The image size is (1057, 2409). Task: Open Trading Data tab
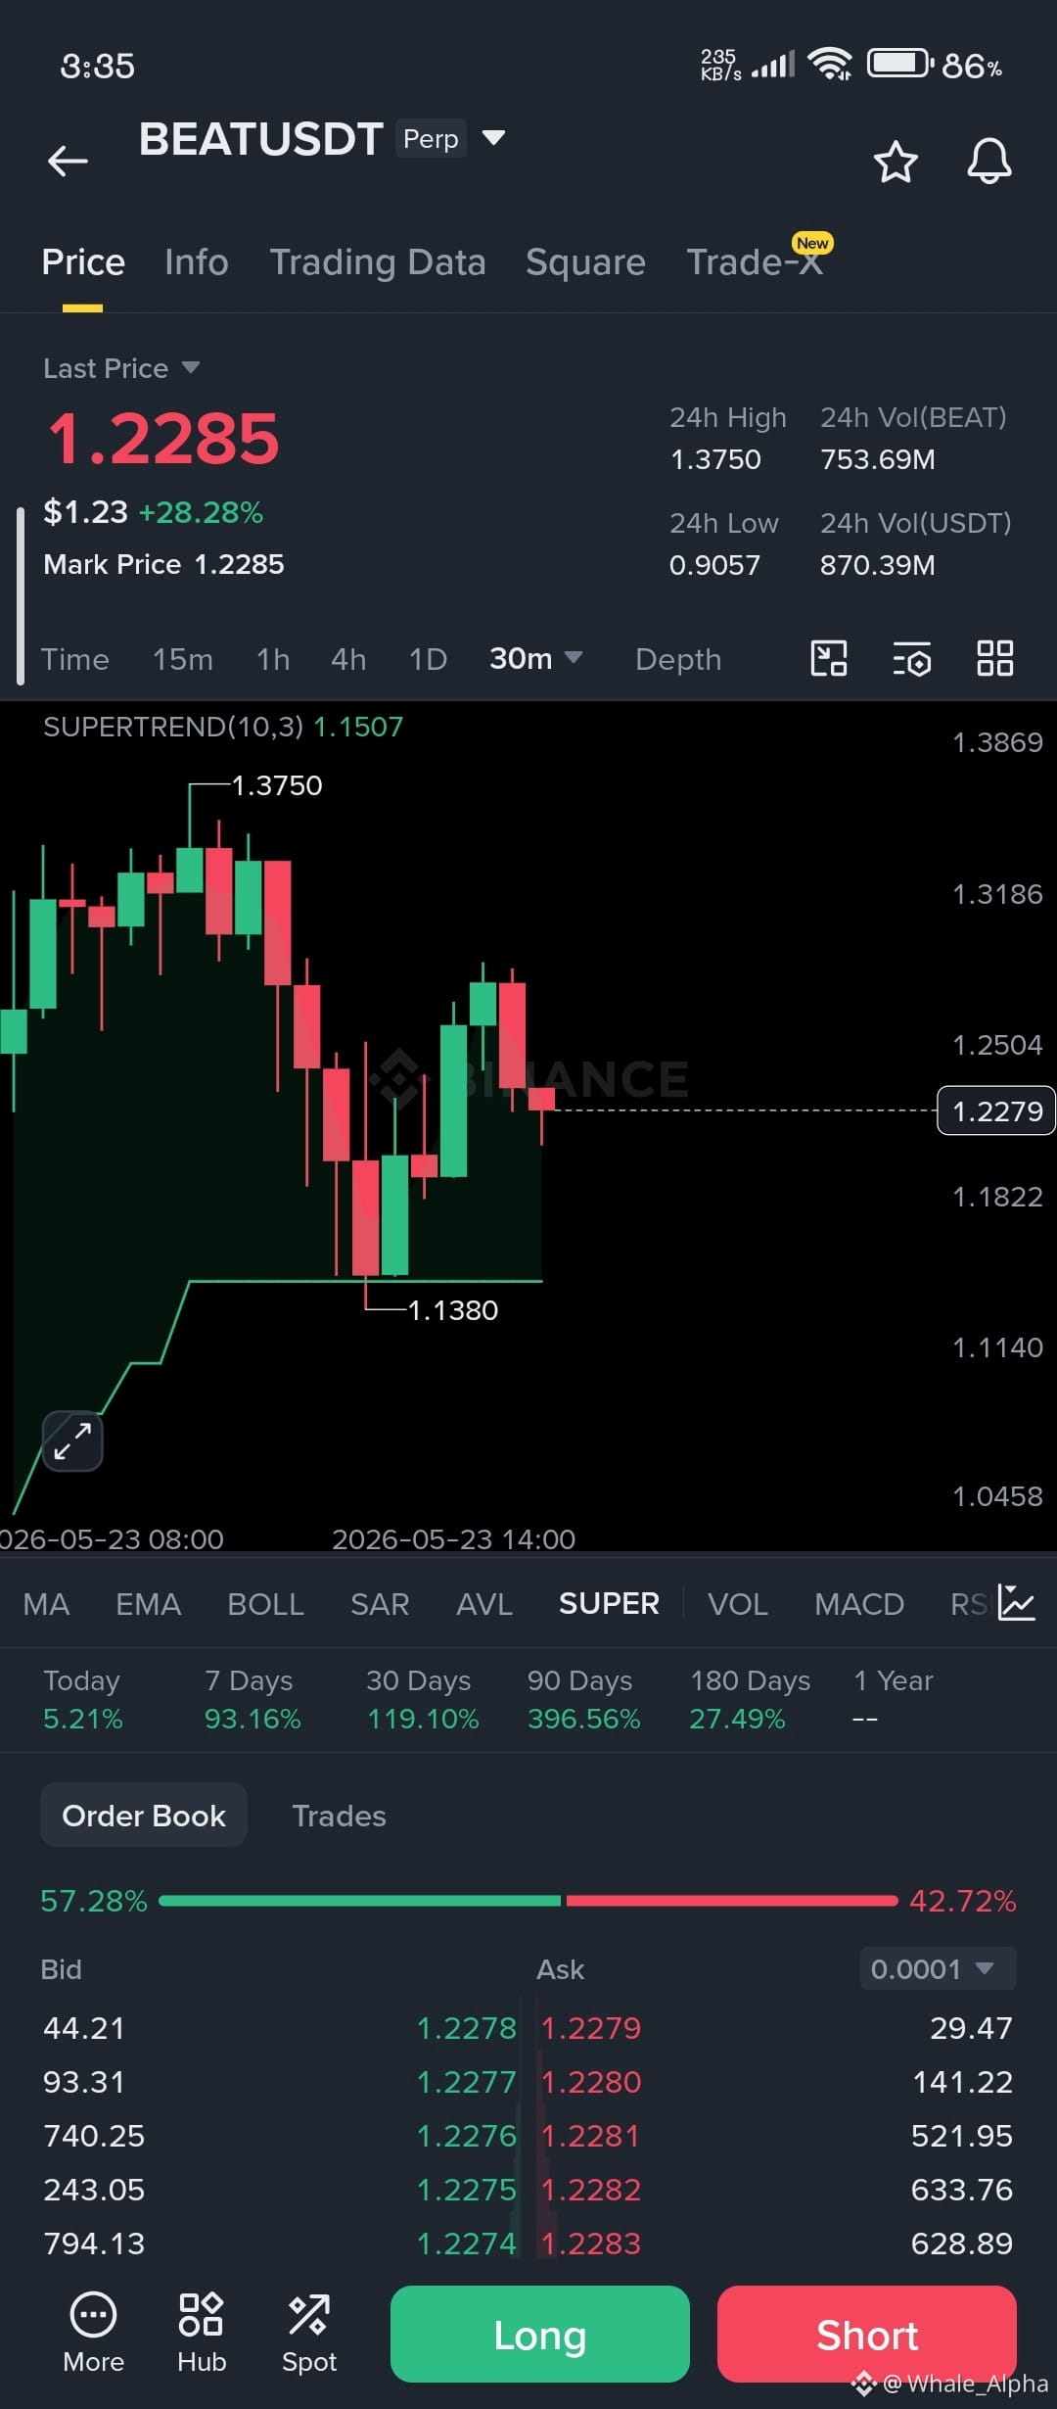tap(378, 262)
